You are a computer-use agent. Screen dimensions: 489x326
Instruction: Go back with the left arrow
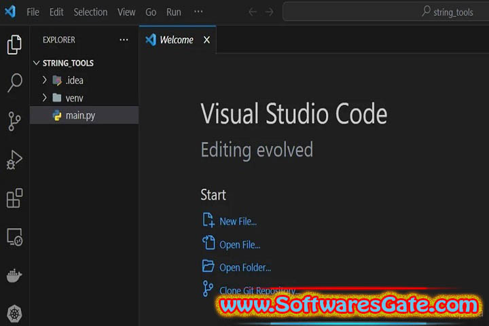253,12
